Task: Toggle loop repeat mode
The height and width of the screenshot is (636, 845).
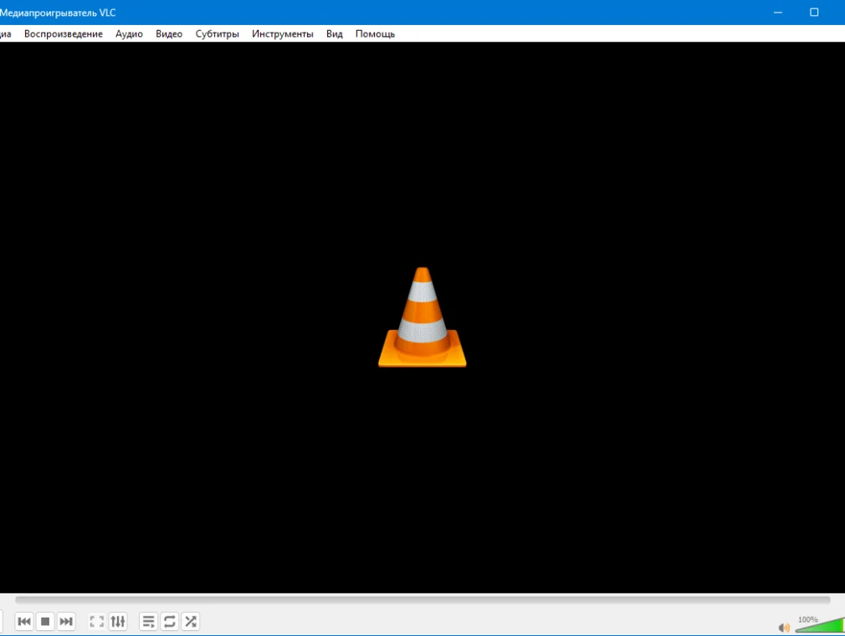Action: tap(170, 621)
